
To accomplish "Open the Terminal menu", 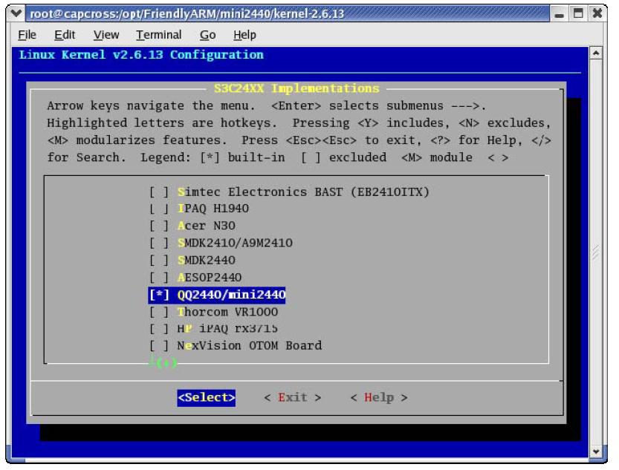I will point(159,35).
